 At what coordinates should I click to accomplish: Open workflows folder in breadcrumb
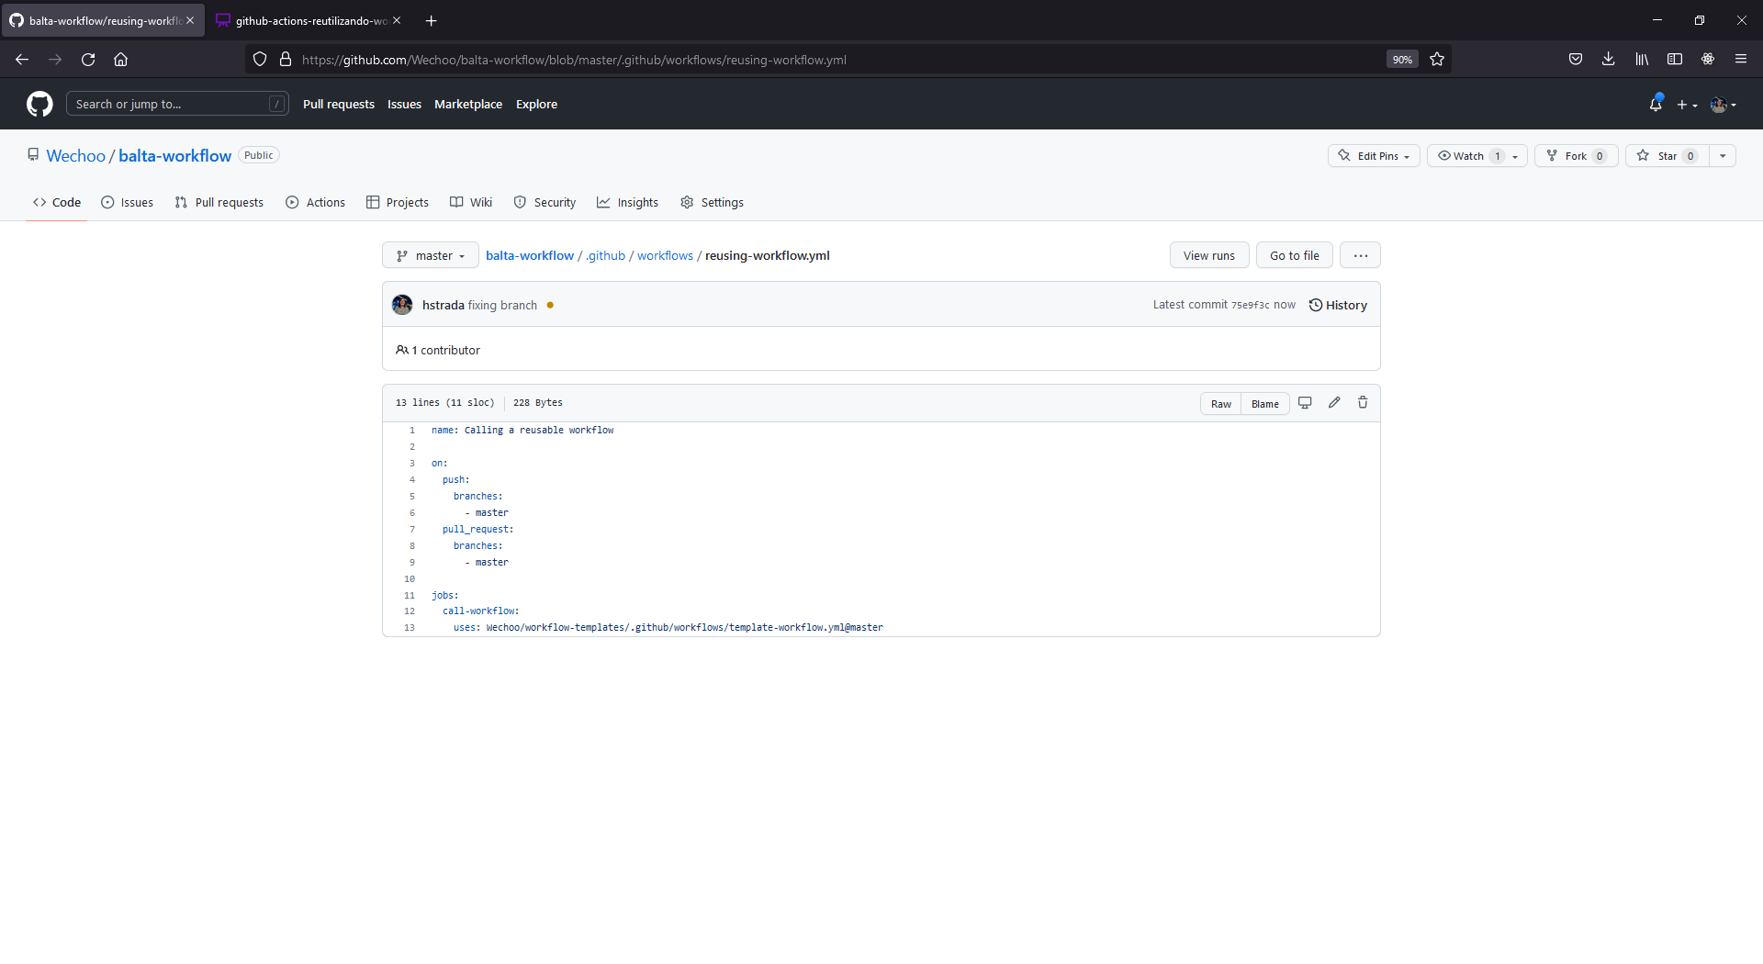[x=665, y=255]
